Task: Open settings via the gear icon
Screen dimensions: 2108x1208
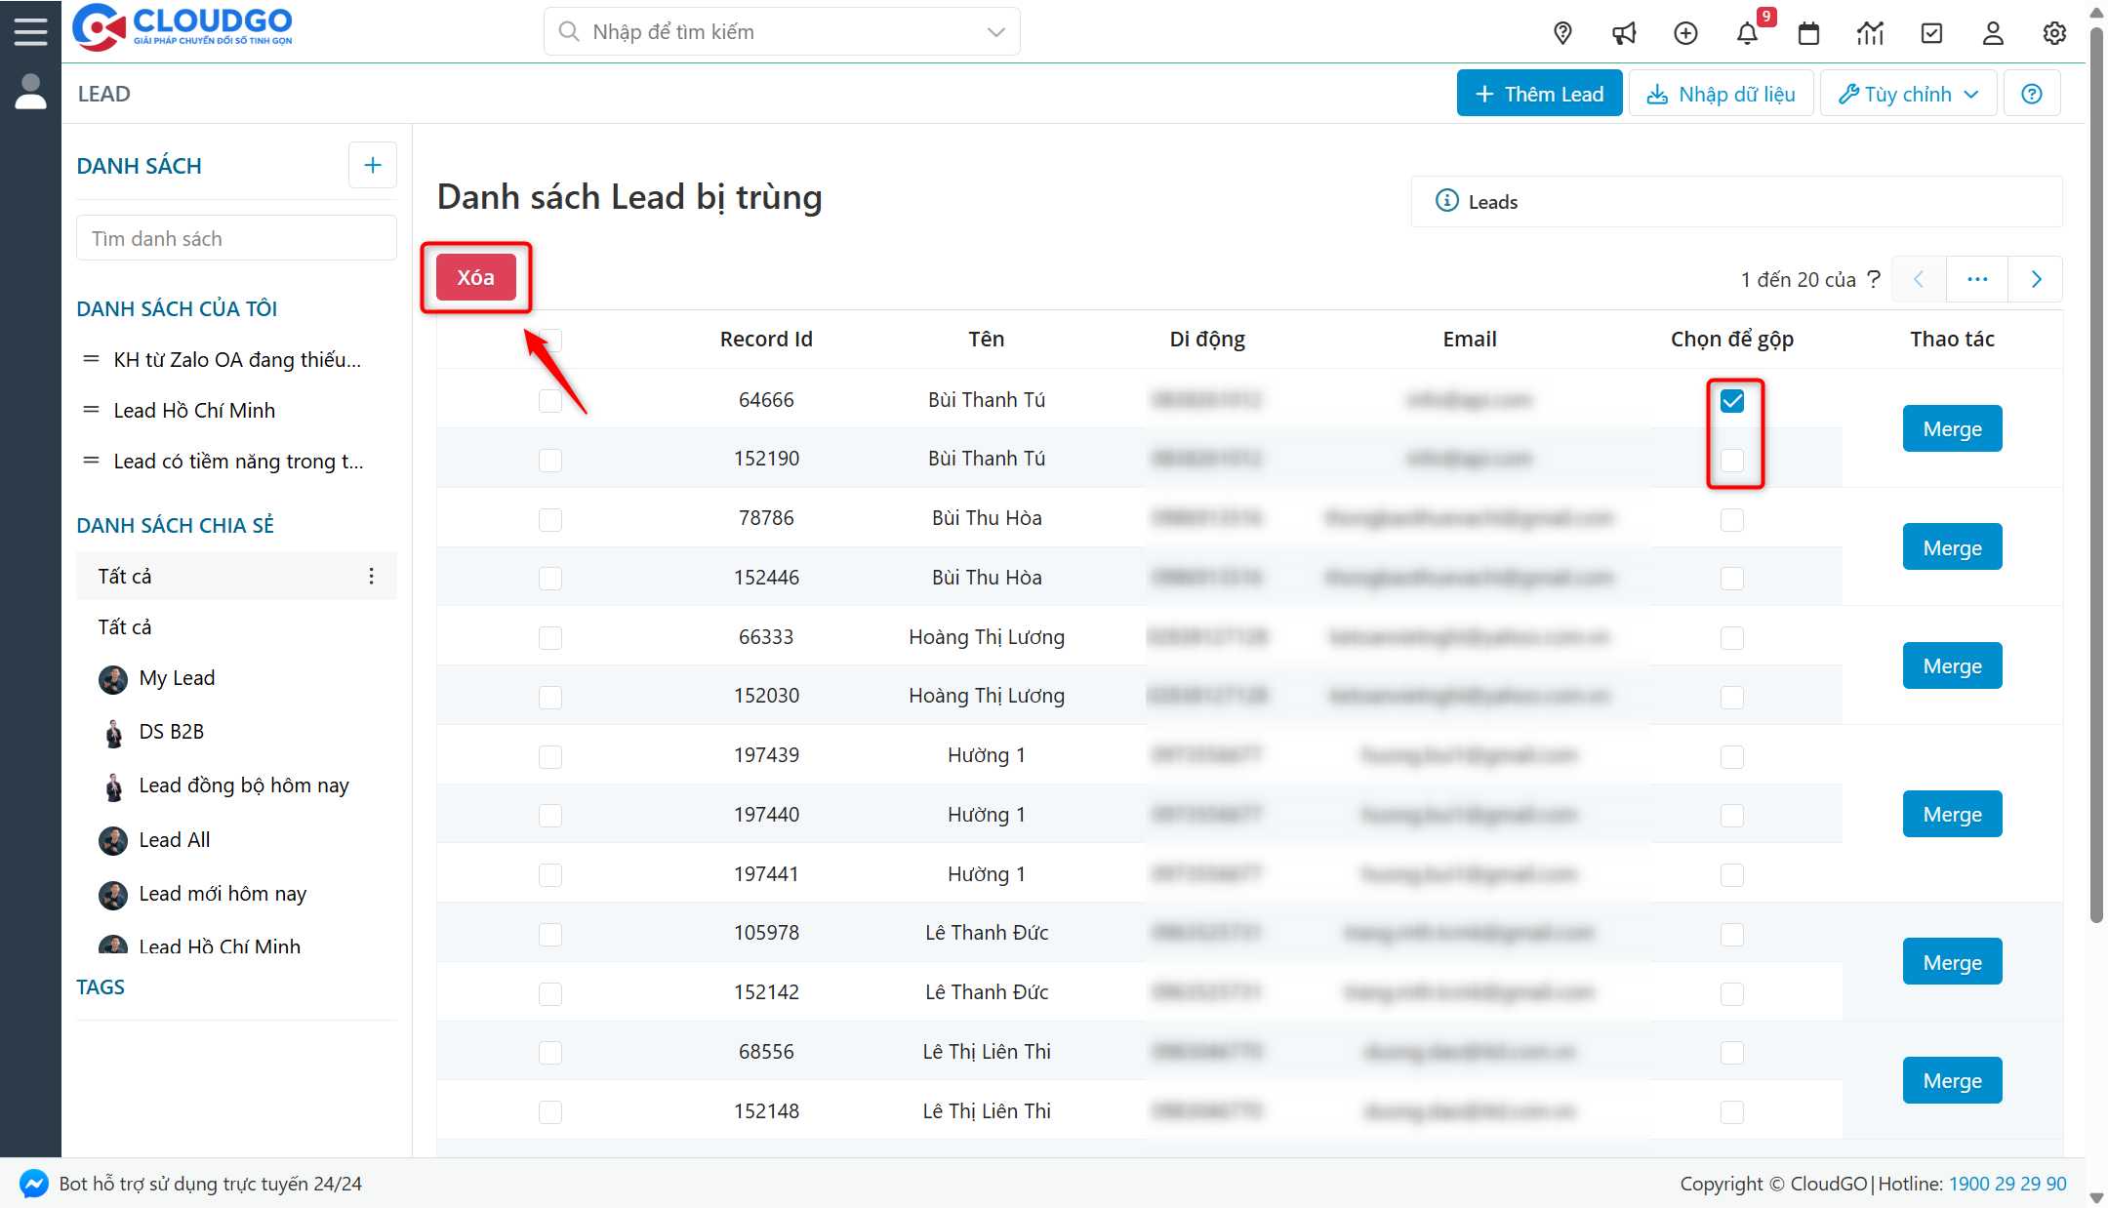Action: coord(2054,32)
